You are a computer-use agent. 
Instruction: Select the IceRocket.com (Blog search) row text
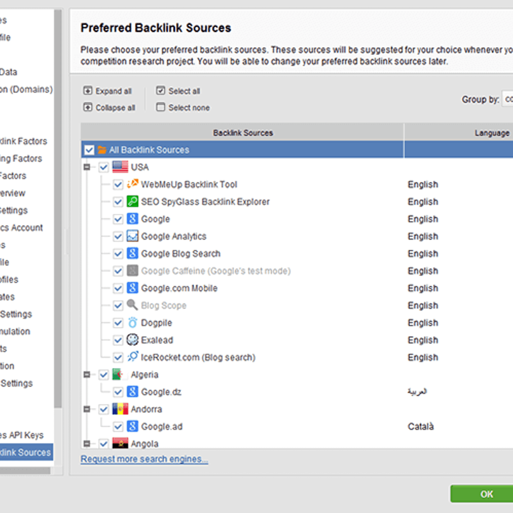pyautogui.click(x=198, y=357)
